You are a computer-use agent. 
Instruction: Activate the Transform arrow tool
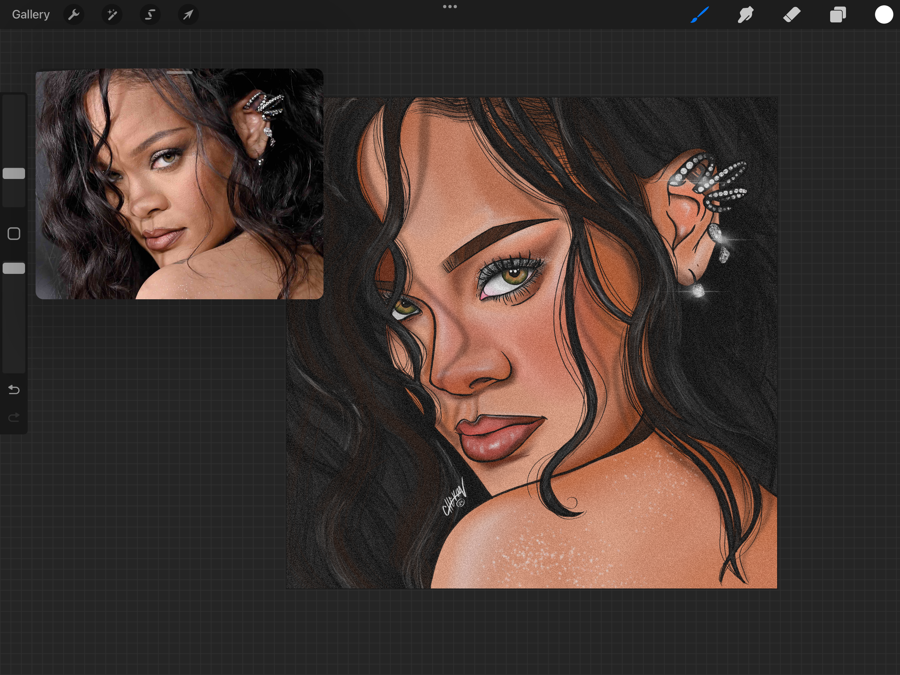click(x=188, y=15)
